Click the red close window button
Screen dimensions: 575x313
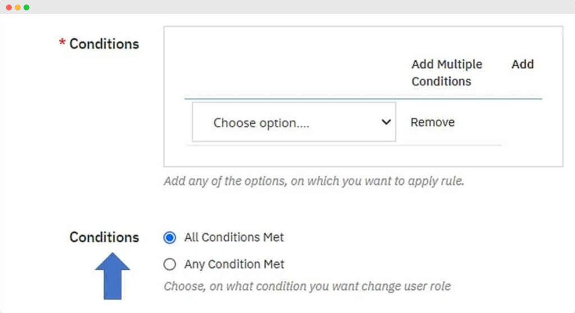9,7
